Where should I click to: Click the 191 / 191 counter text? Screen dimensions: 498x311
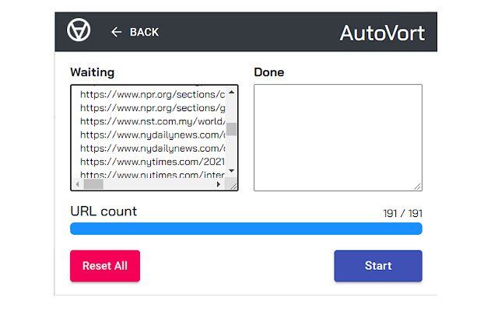tap(403, 213)
